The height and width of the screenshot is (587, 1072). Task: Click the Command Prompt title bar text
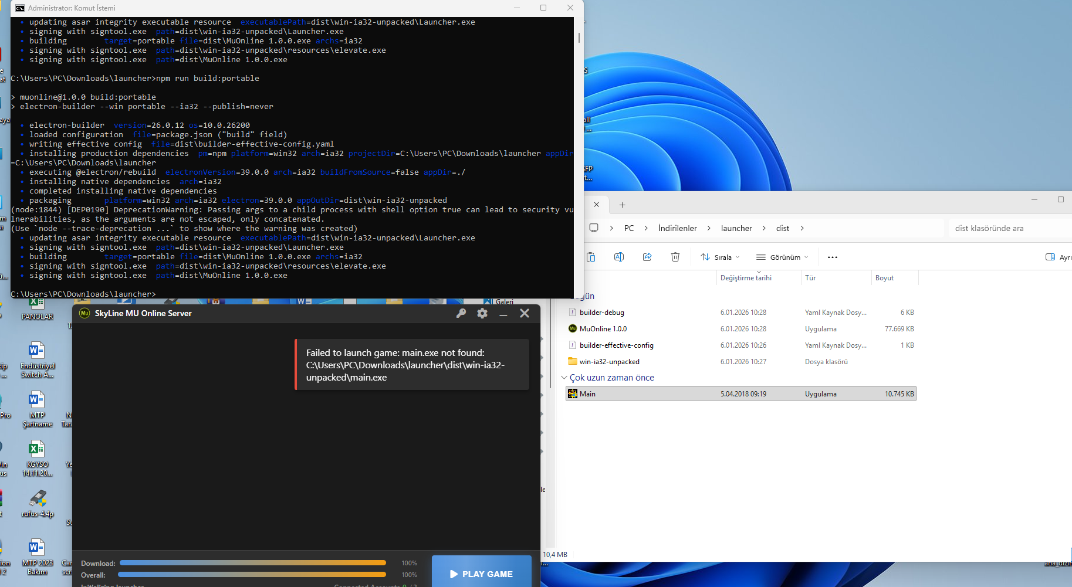pos(72,8)
